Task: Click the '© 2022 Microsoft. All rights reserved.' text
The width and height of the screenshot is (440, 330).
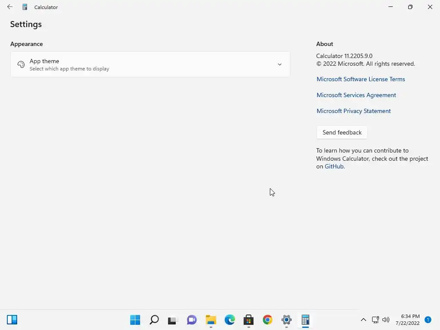Action: click(365, 64)
